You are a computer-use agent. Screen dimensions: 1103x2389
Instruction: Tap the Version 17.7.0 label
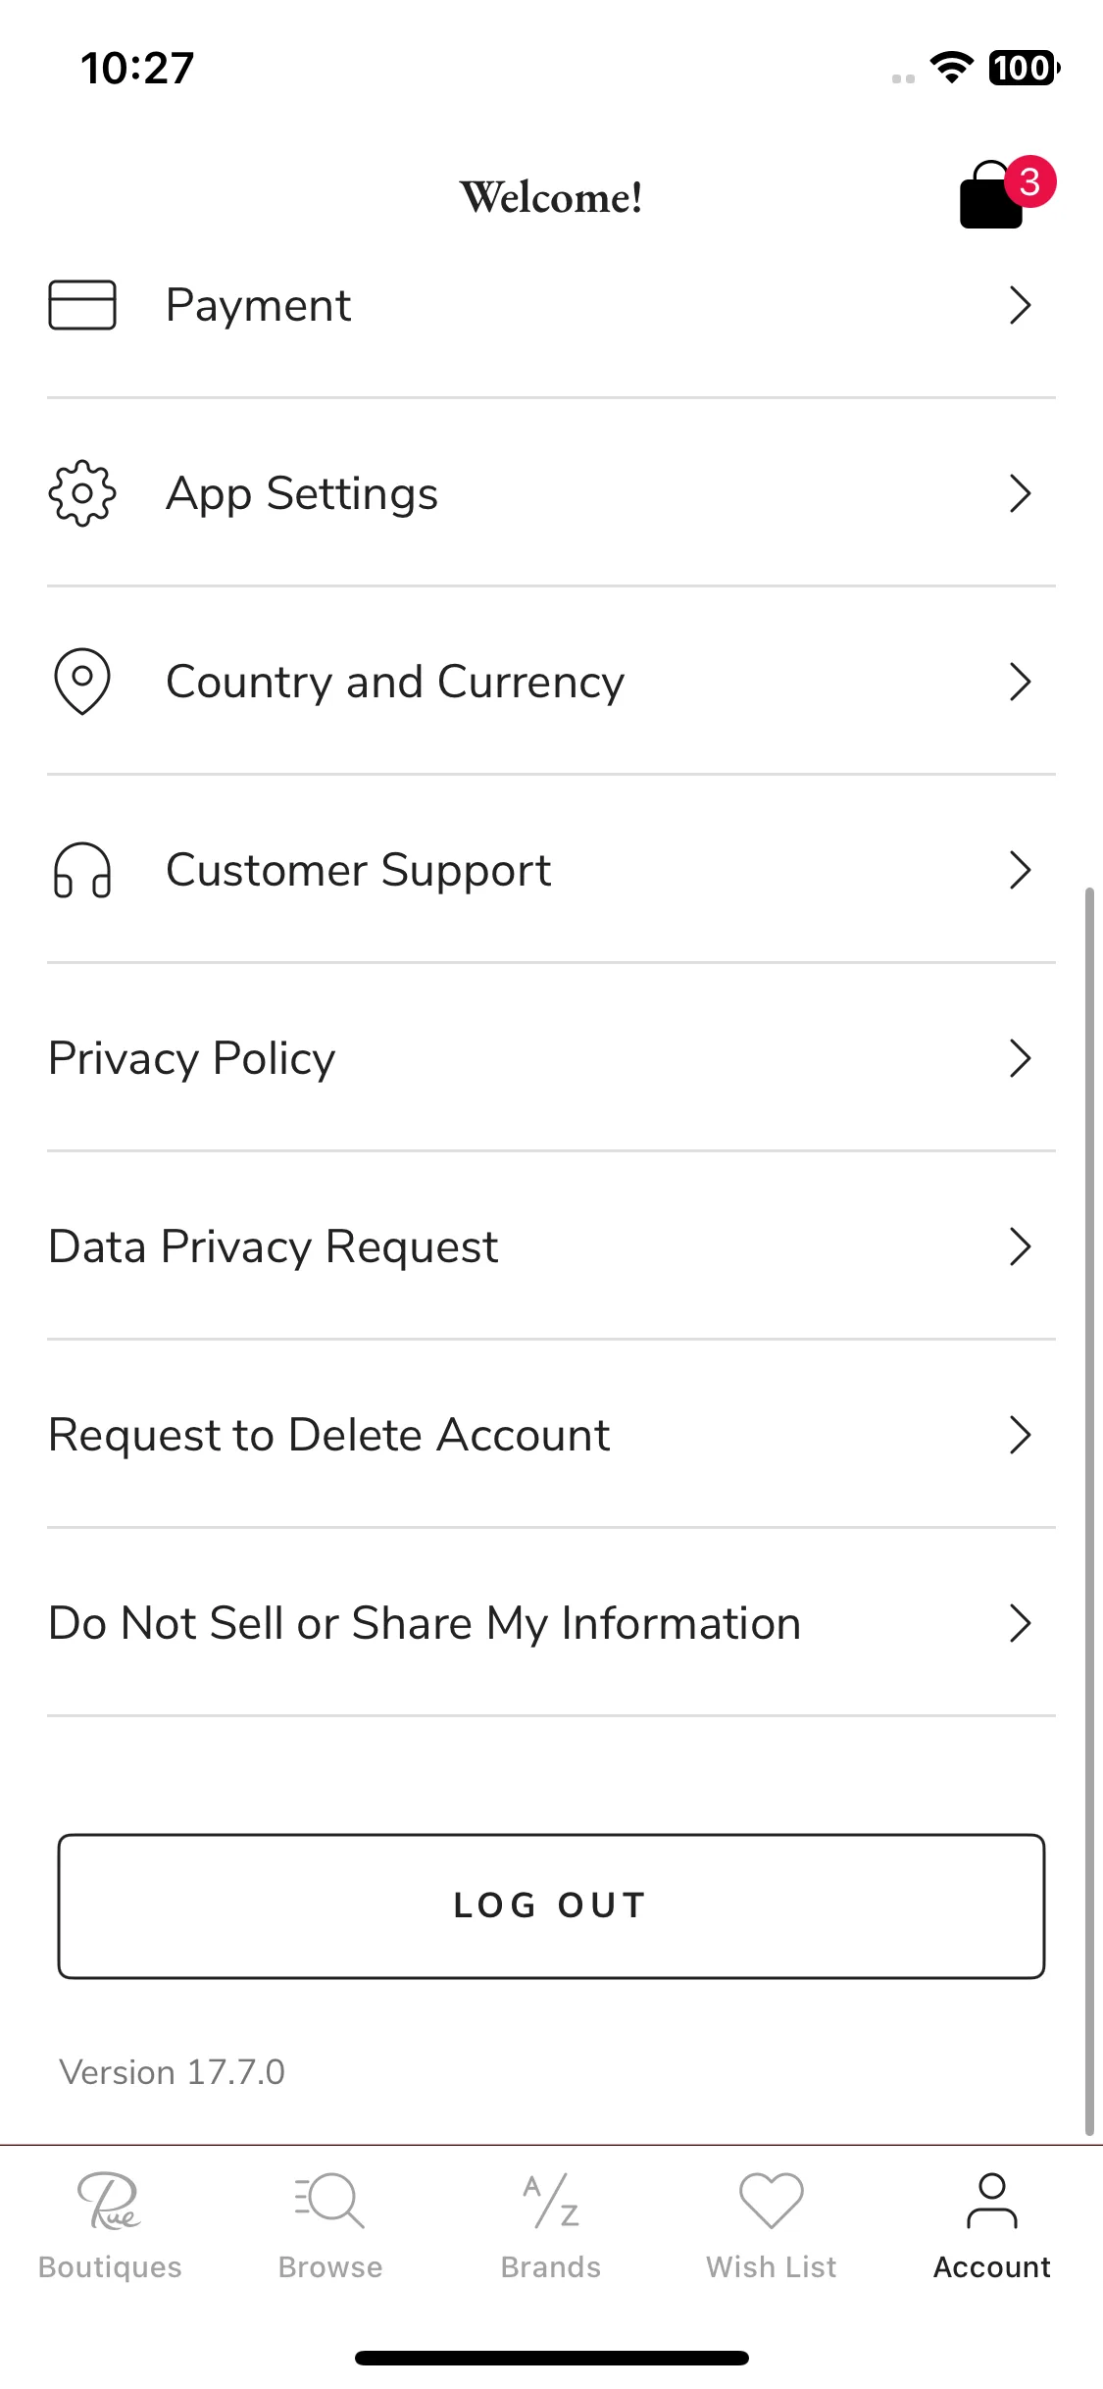click(173, 2072)
